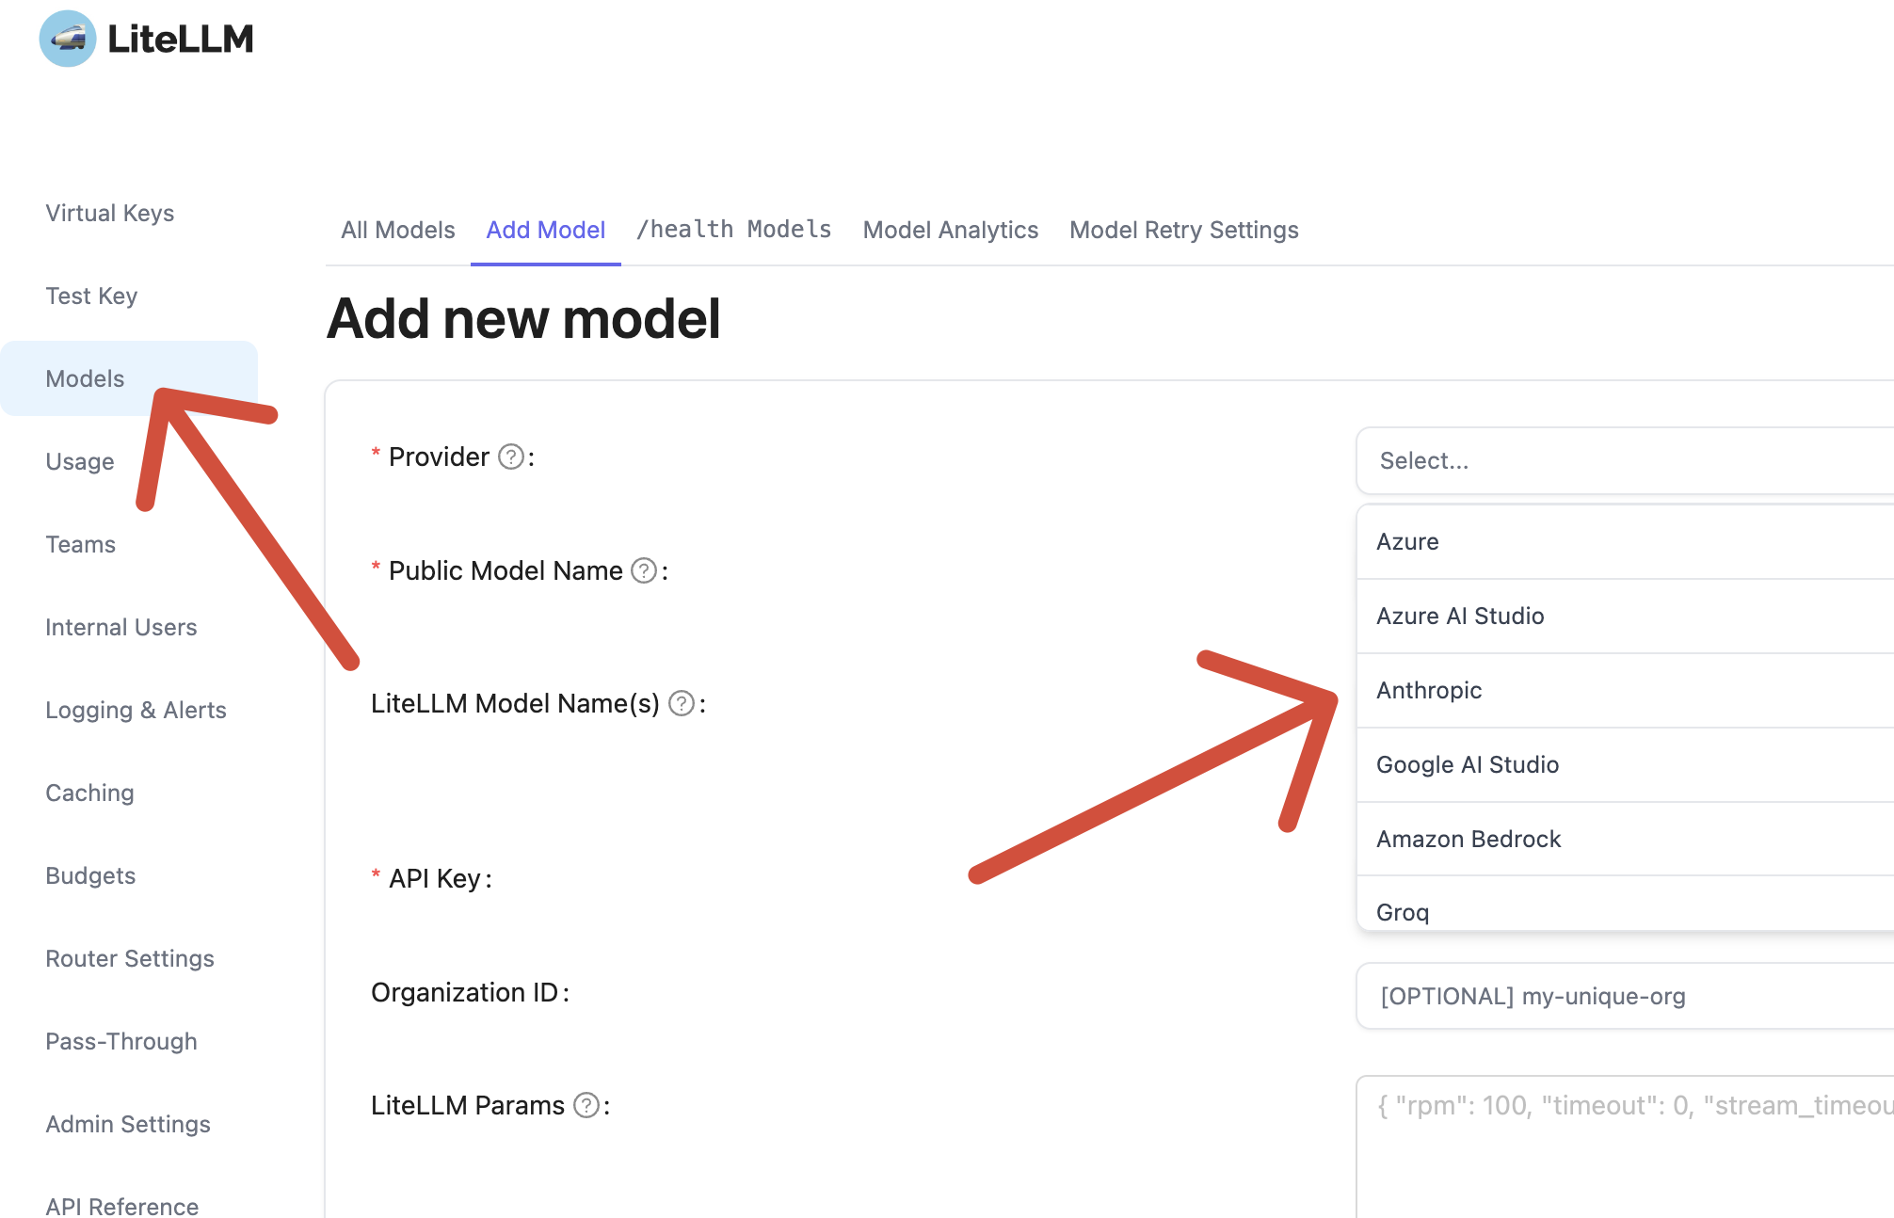Choose Anthropic from provider list
1894x1218 pixels.
coord(1429,691)
